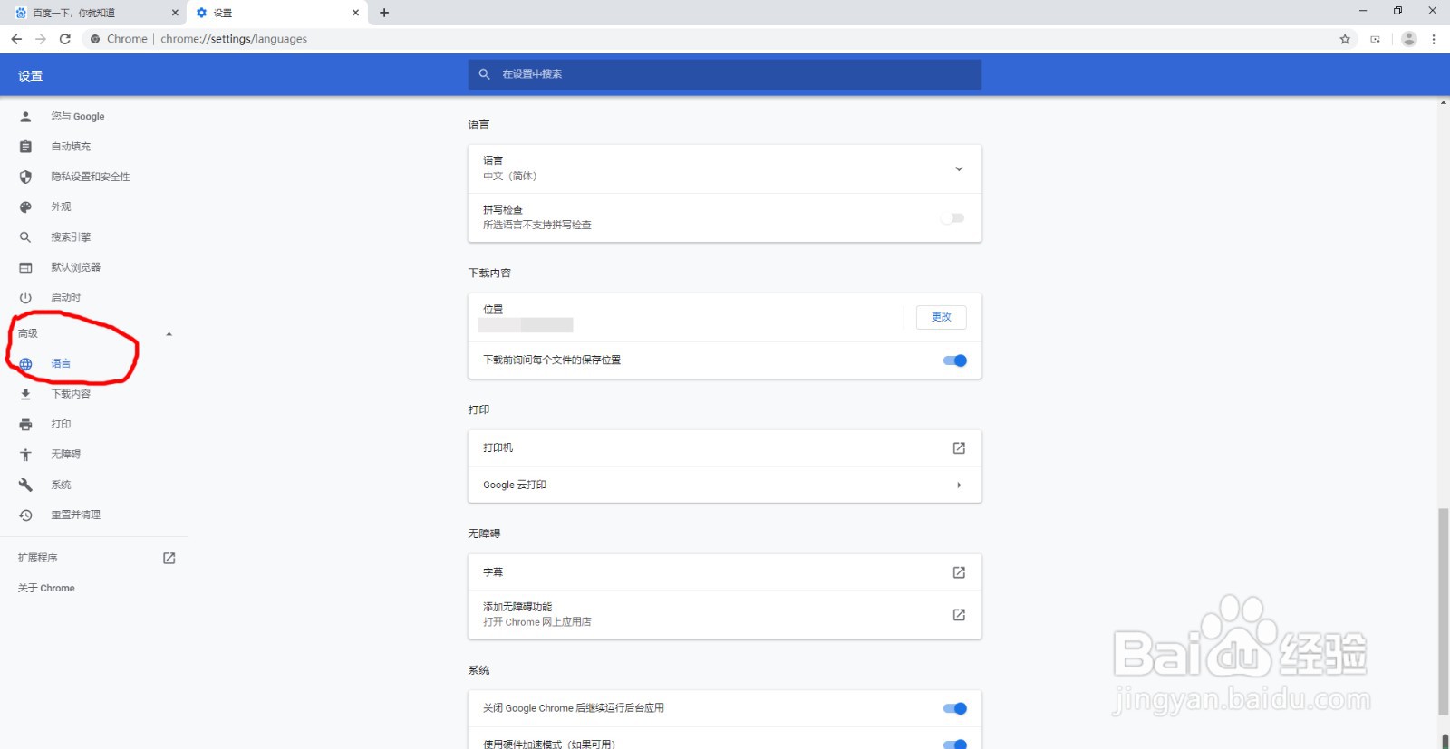Open external link icon beside 扩展程序

(x=169, y=558)
